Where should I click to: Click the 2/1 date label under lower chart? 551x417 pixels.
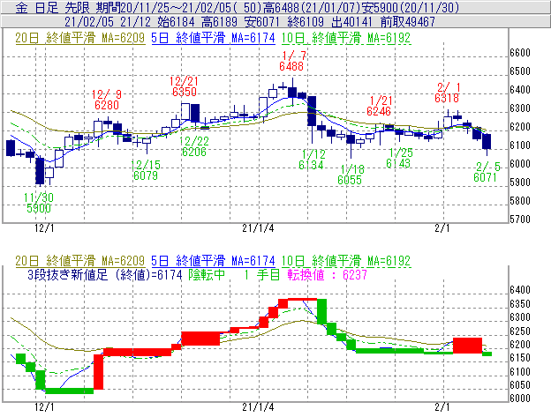[442, 407]
